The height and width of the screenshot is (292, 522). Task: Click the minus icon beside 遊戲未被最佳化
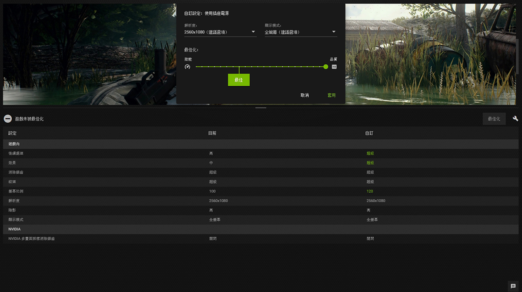pyautogui.click(x=8, y=119)
